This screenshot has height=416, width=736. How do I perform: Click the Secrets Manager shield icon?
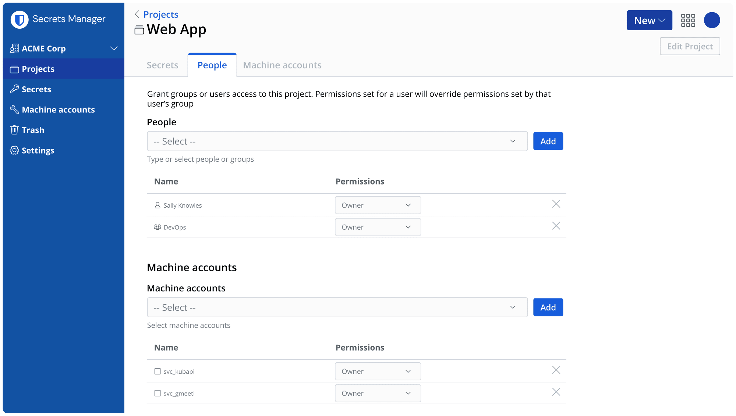pos(20,19)
